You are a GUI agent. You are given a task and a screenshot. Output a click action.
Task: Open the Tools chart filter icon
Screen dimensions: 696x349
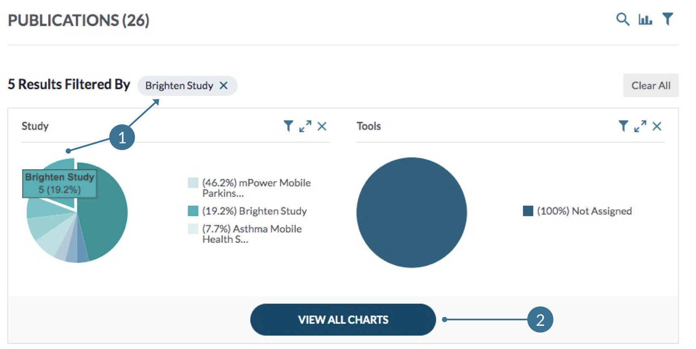[623, 126]
